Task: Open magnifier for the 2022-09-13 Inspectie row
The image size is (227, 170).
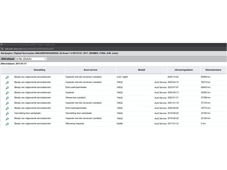Action: pyautogui.click(x=7, y=93)
